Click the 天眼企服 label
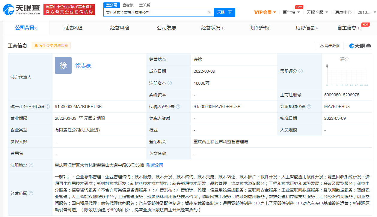 (x=315, y=12)
